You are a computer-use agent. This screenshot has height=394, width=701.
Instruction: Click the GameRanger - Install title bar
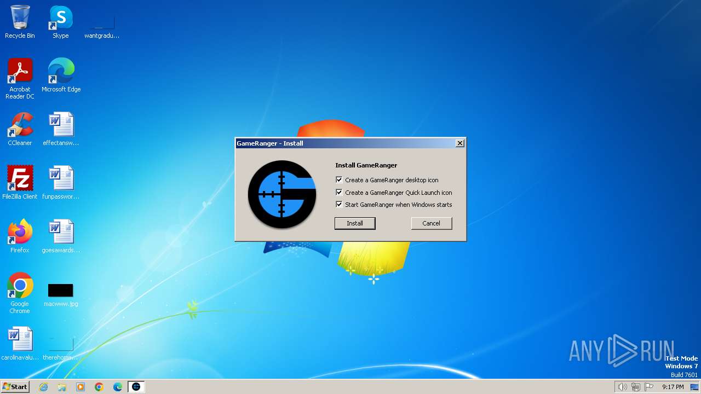pos(350,143)
